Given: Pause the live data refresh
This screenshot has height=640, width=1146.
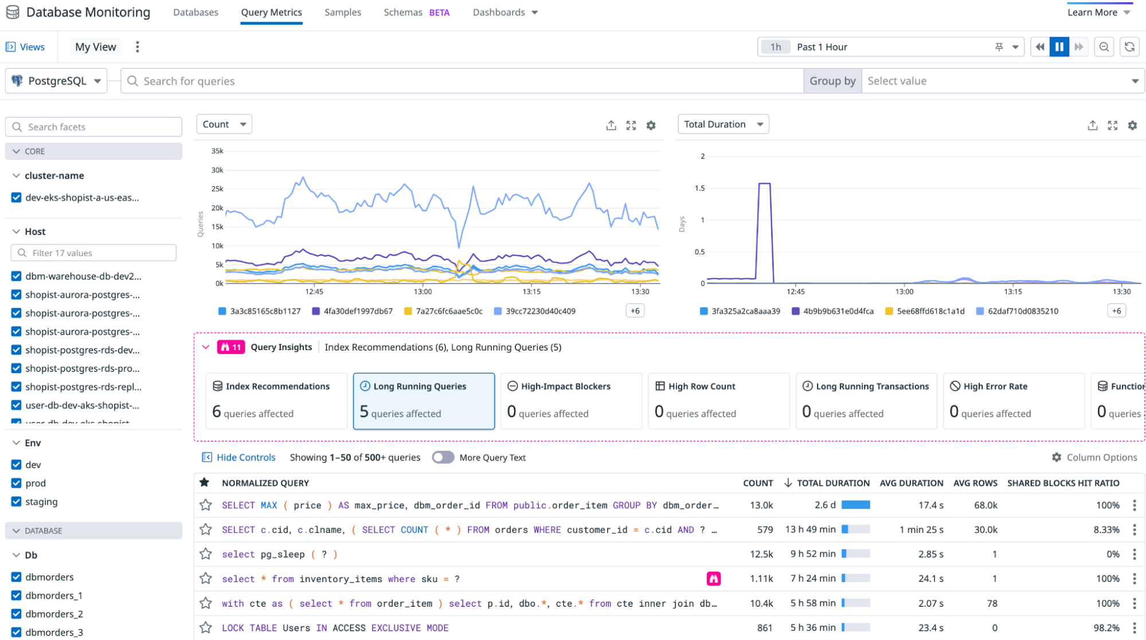Looking at the screenshot, I should click(1059, 46).
